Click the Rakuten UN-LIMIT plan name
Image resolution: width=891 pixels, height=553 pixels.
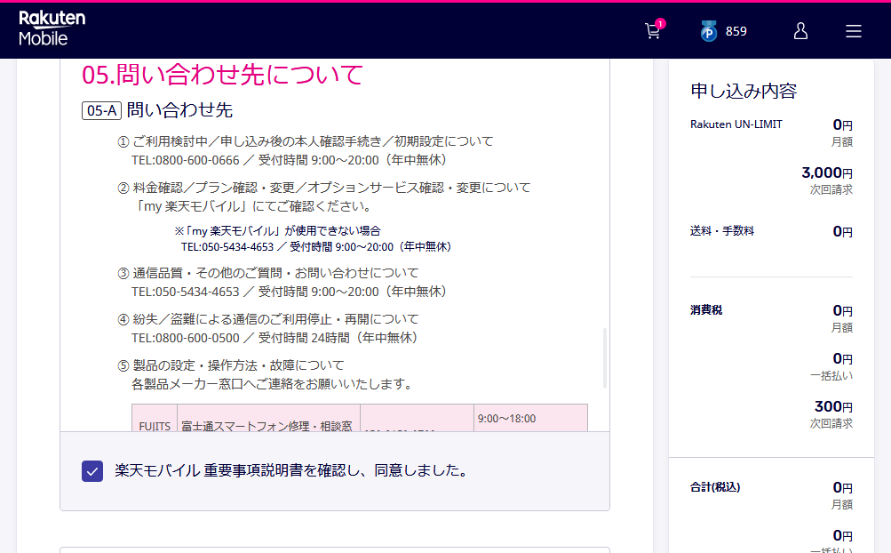736,124
